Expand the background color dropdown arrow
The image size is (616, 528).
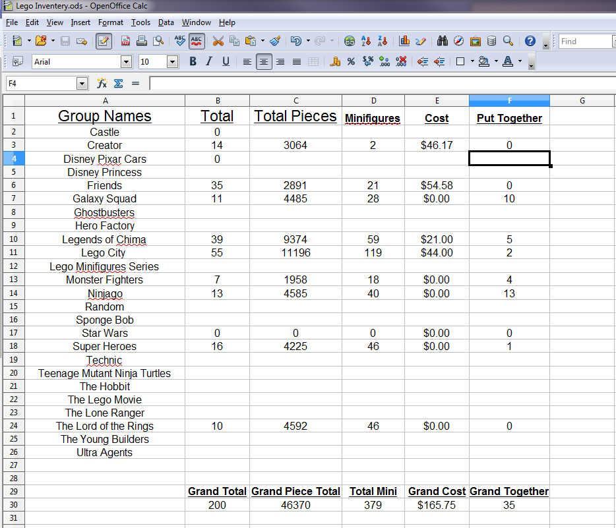click(x=495, y=61)
